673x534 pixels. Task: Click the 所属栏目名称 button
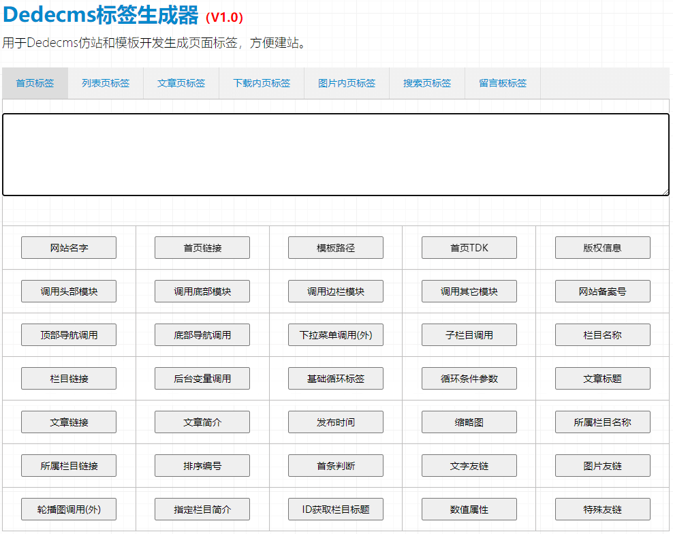coord(603,422)
